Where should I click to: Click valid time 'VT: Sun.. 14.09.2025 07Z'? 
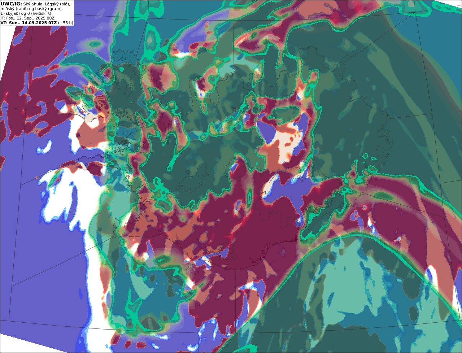click(x=29, y=23)
